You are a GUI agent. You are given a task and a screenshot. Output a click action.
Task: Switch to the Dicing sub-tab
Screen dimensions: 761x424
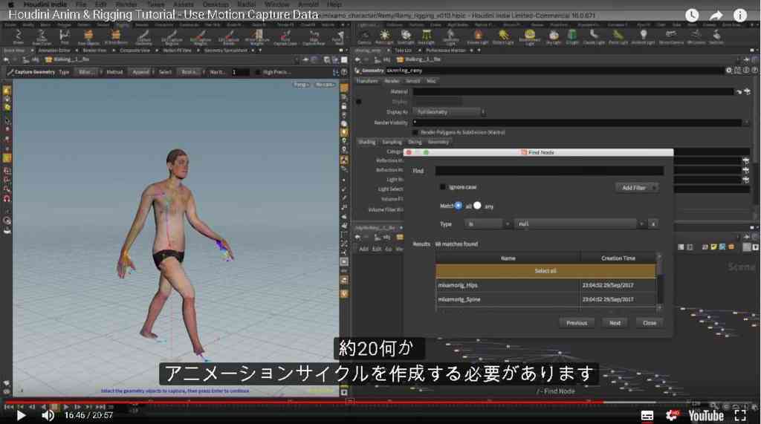[415, 142]
